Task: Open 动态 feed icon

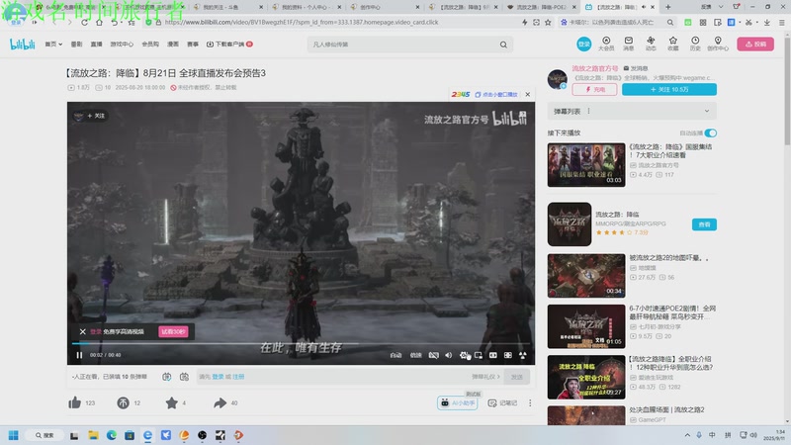Action: coord(651,44)
